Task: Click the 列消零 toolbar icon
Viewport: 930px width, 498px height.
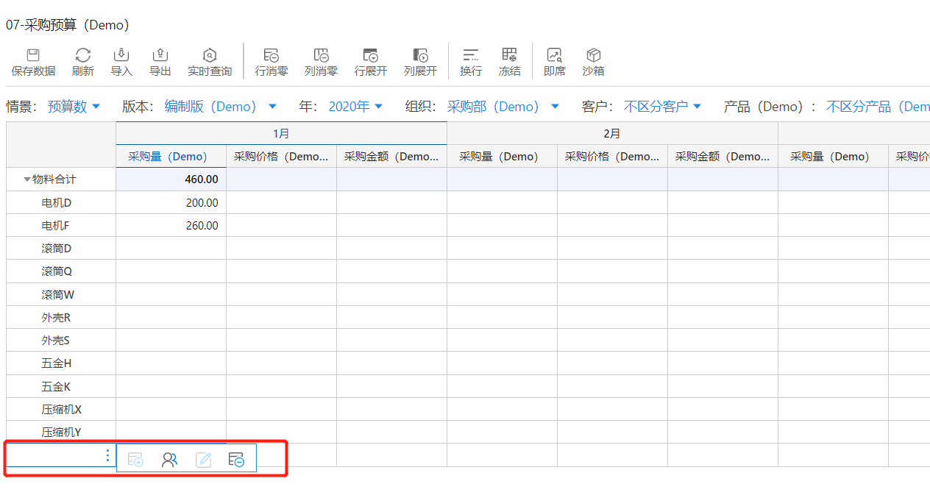Action: click(321, 56)
